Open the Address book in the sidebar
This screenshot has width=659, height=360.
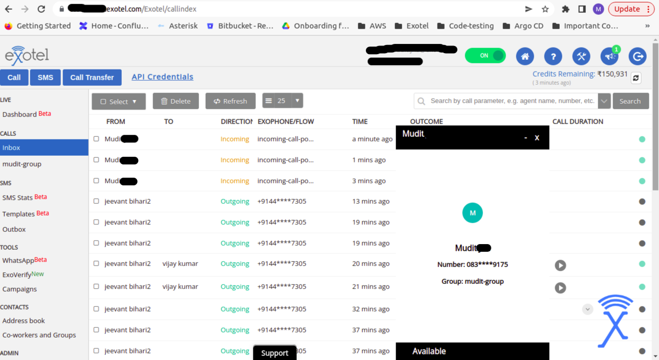[x=24, y=321]
